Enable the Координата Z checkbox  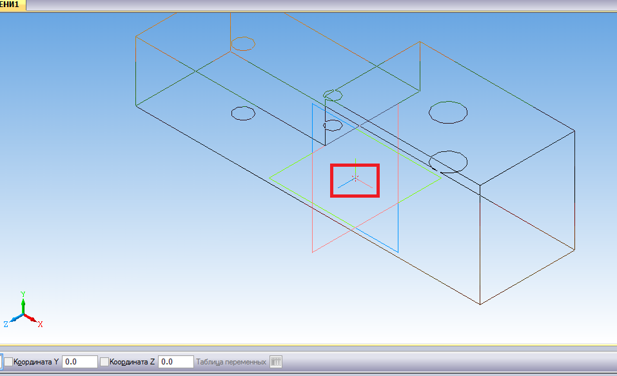104,362
